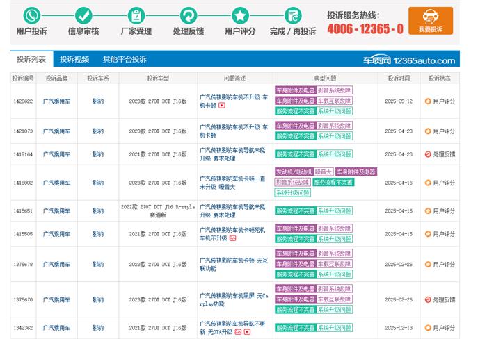The width and height of the screenshot is (487, 339).
Task: Click model 2021款 270T DCT J16版 in row 1419164
Action: click(158, 154)
